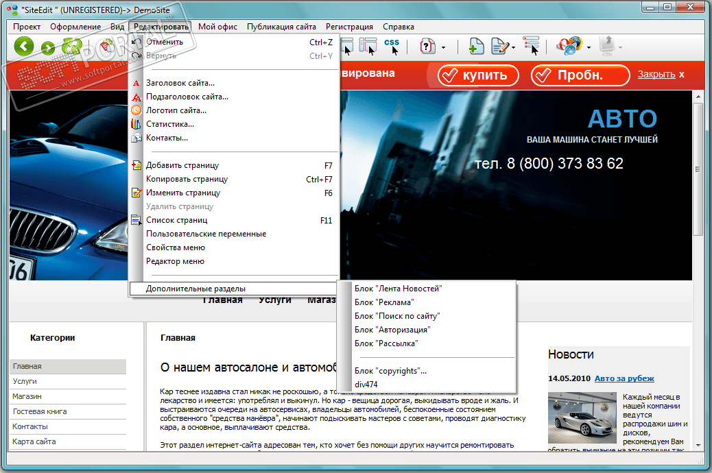This screenshot has width=712, height=473.
Task: Click the icon beside Логотип сайта
Action: coord(137,110)
